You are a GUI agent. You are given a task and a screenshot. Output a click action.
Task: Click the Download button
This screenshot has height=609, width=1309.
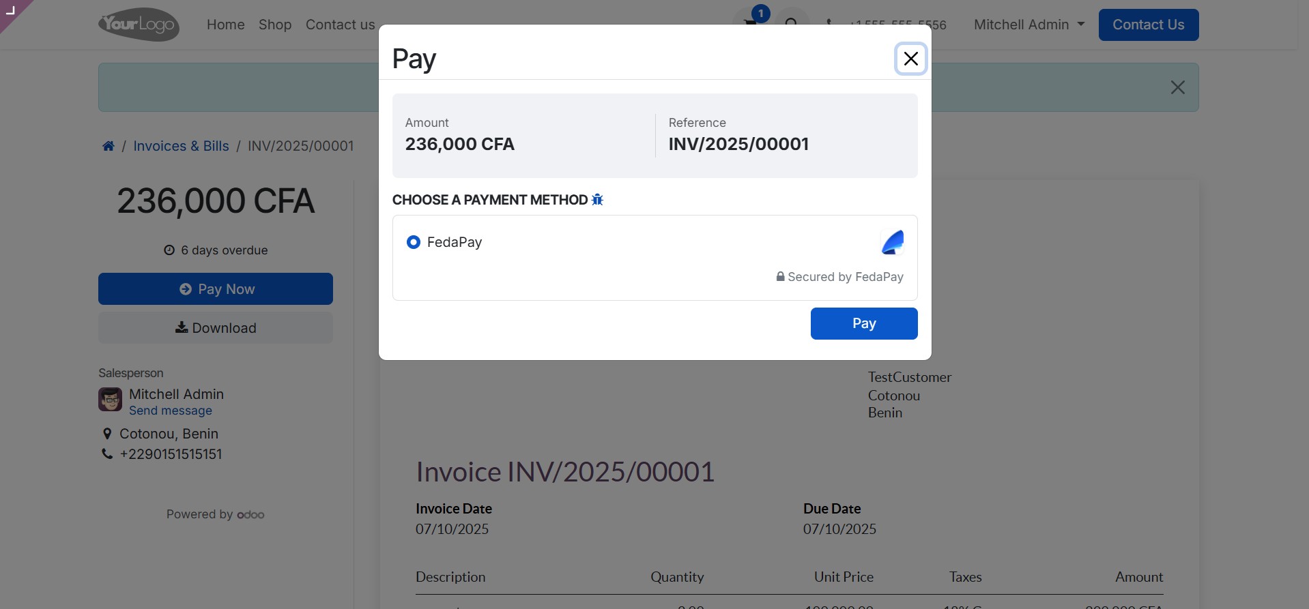pyautogui.click(x=216, y=328)
